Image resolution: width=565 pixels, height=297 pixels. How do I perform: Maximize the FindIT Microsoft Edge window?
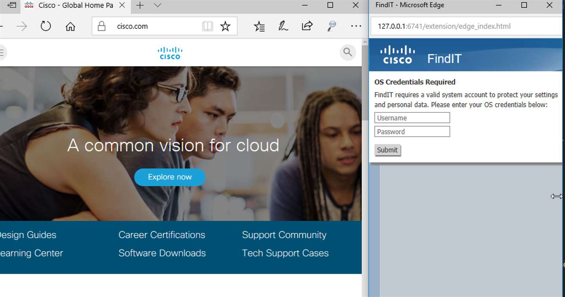tap(524, 5)
